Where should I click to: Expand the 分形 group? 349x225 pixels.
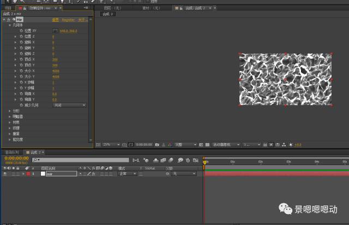[10, 111]
